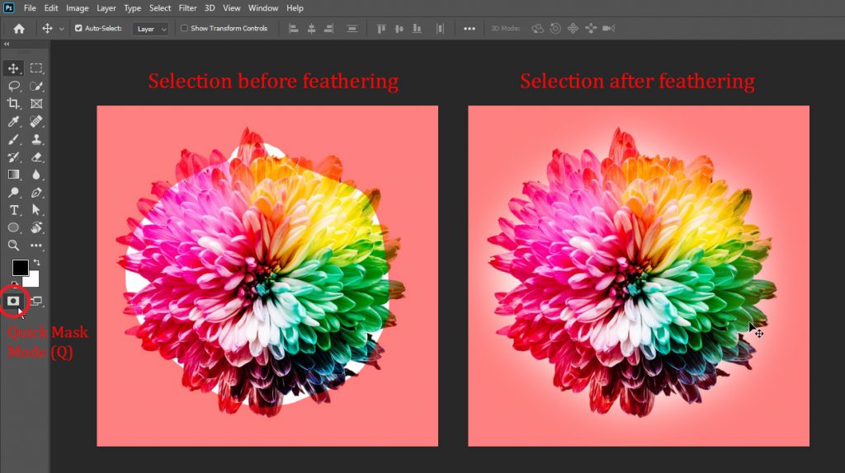845x473 pixels.
Task: Select the Brush tool
Action: (x=14, y=139)
